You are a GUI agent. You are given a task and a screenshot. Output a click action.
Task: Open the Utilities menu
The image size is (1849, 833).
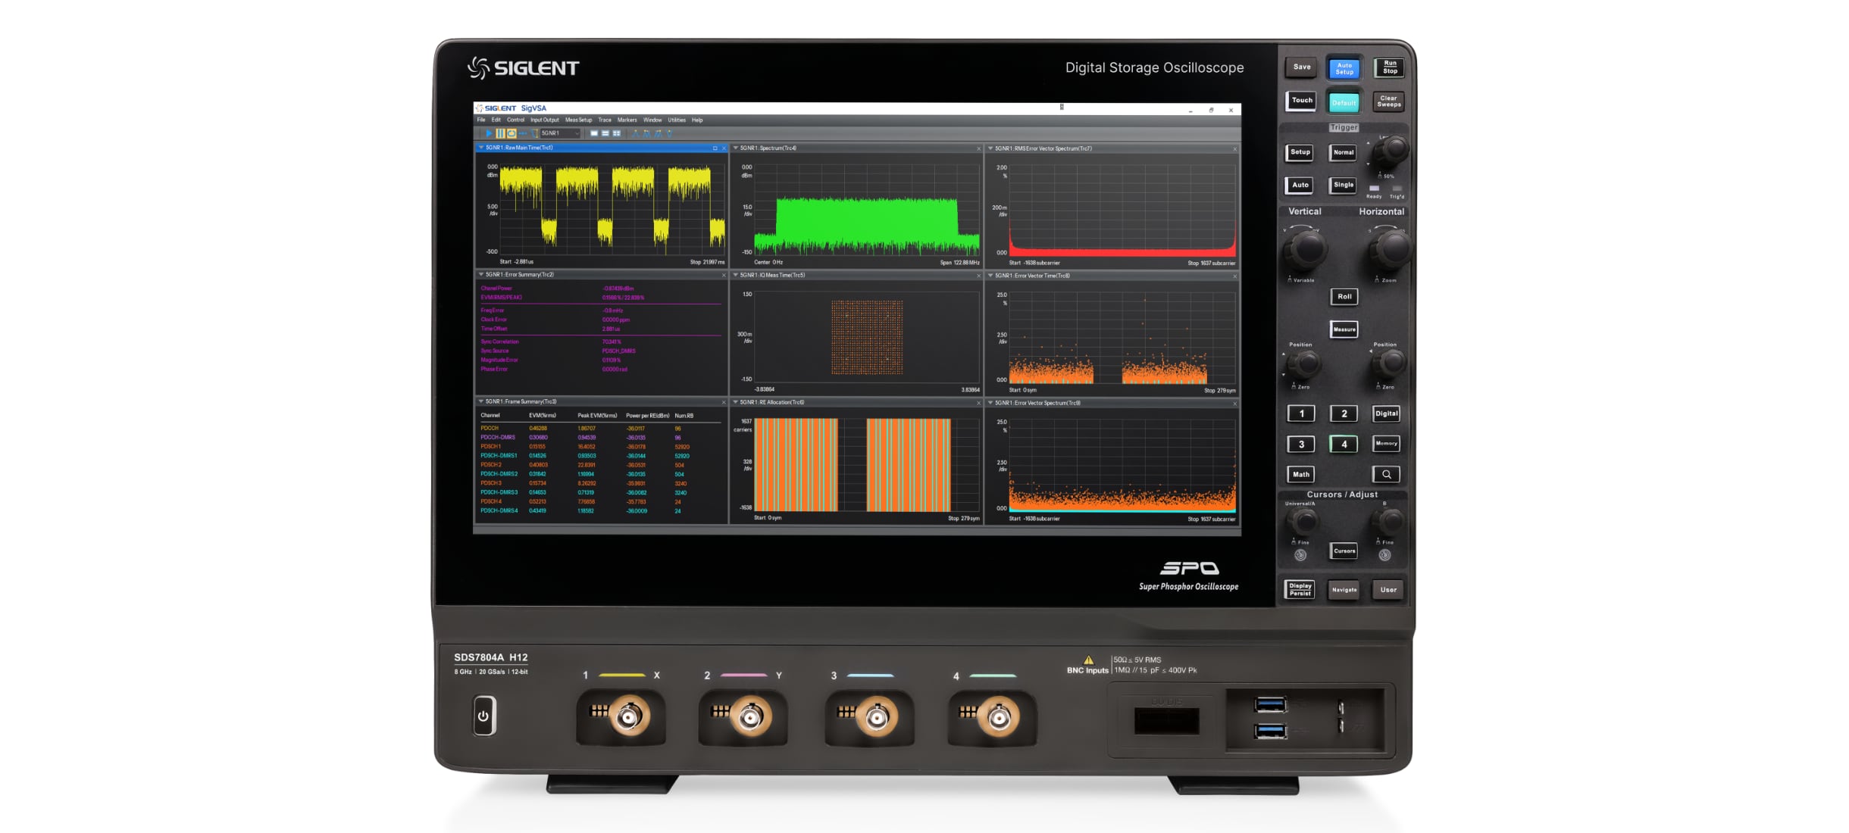pyautogui.click(x=677, y=120)
